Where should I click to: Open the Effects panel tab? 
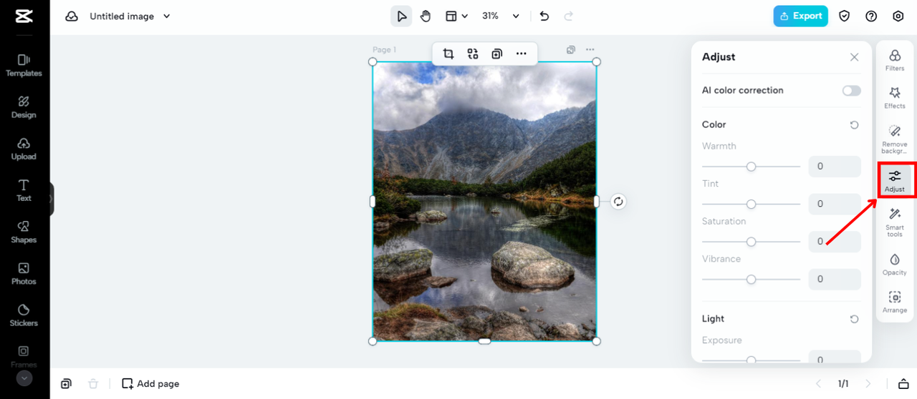[x=895, y=98]
